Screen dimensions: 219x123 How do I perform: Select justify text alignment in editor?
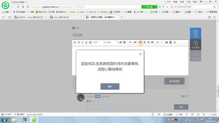tap(152, 42)
